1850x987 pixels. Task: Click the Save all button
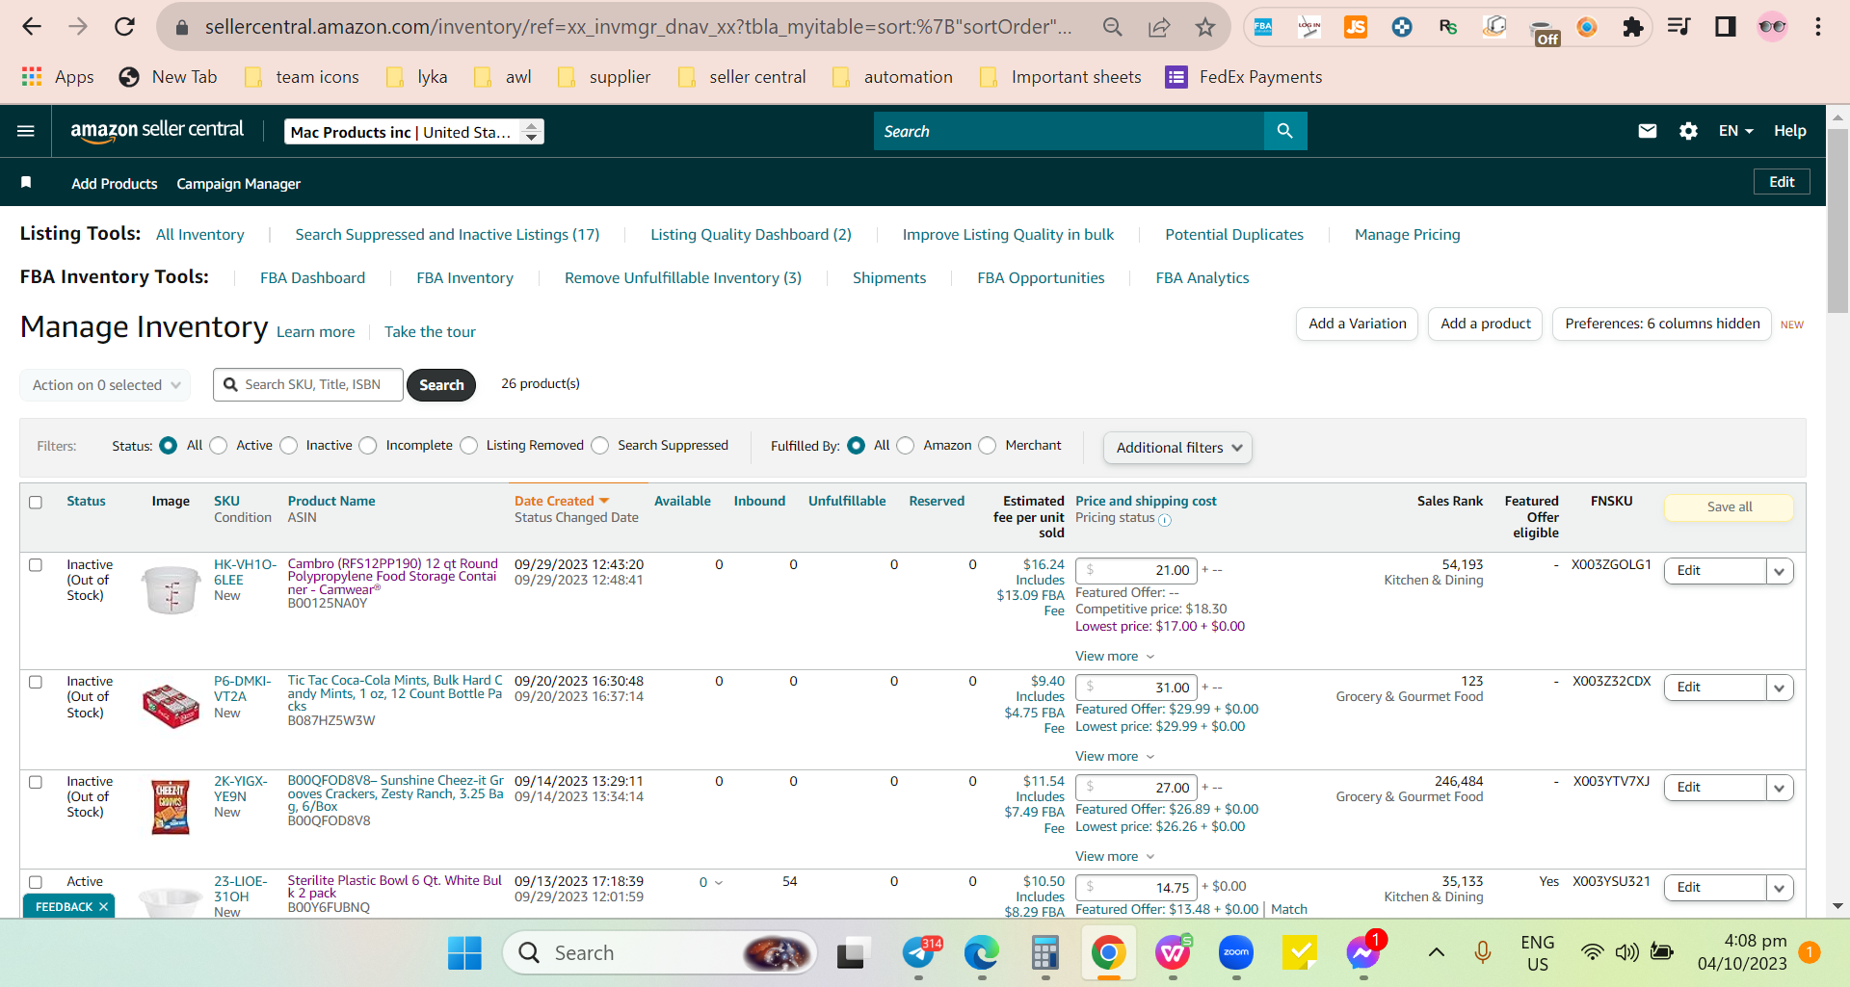click(x=1729, y=507)
